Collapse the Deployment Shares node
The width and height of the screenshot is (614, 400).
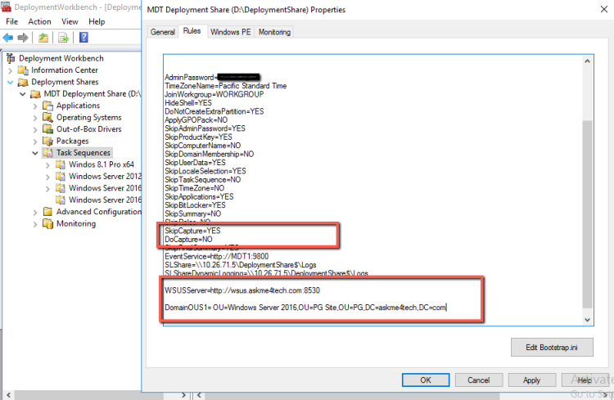point(11,82)
